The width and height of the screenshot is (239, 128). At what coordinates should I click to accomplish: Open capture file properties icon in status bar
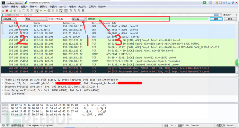(8, 125)
